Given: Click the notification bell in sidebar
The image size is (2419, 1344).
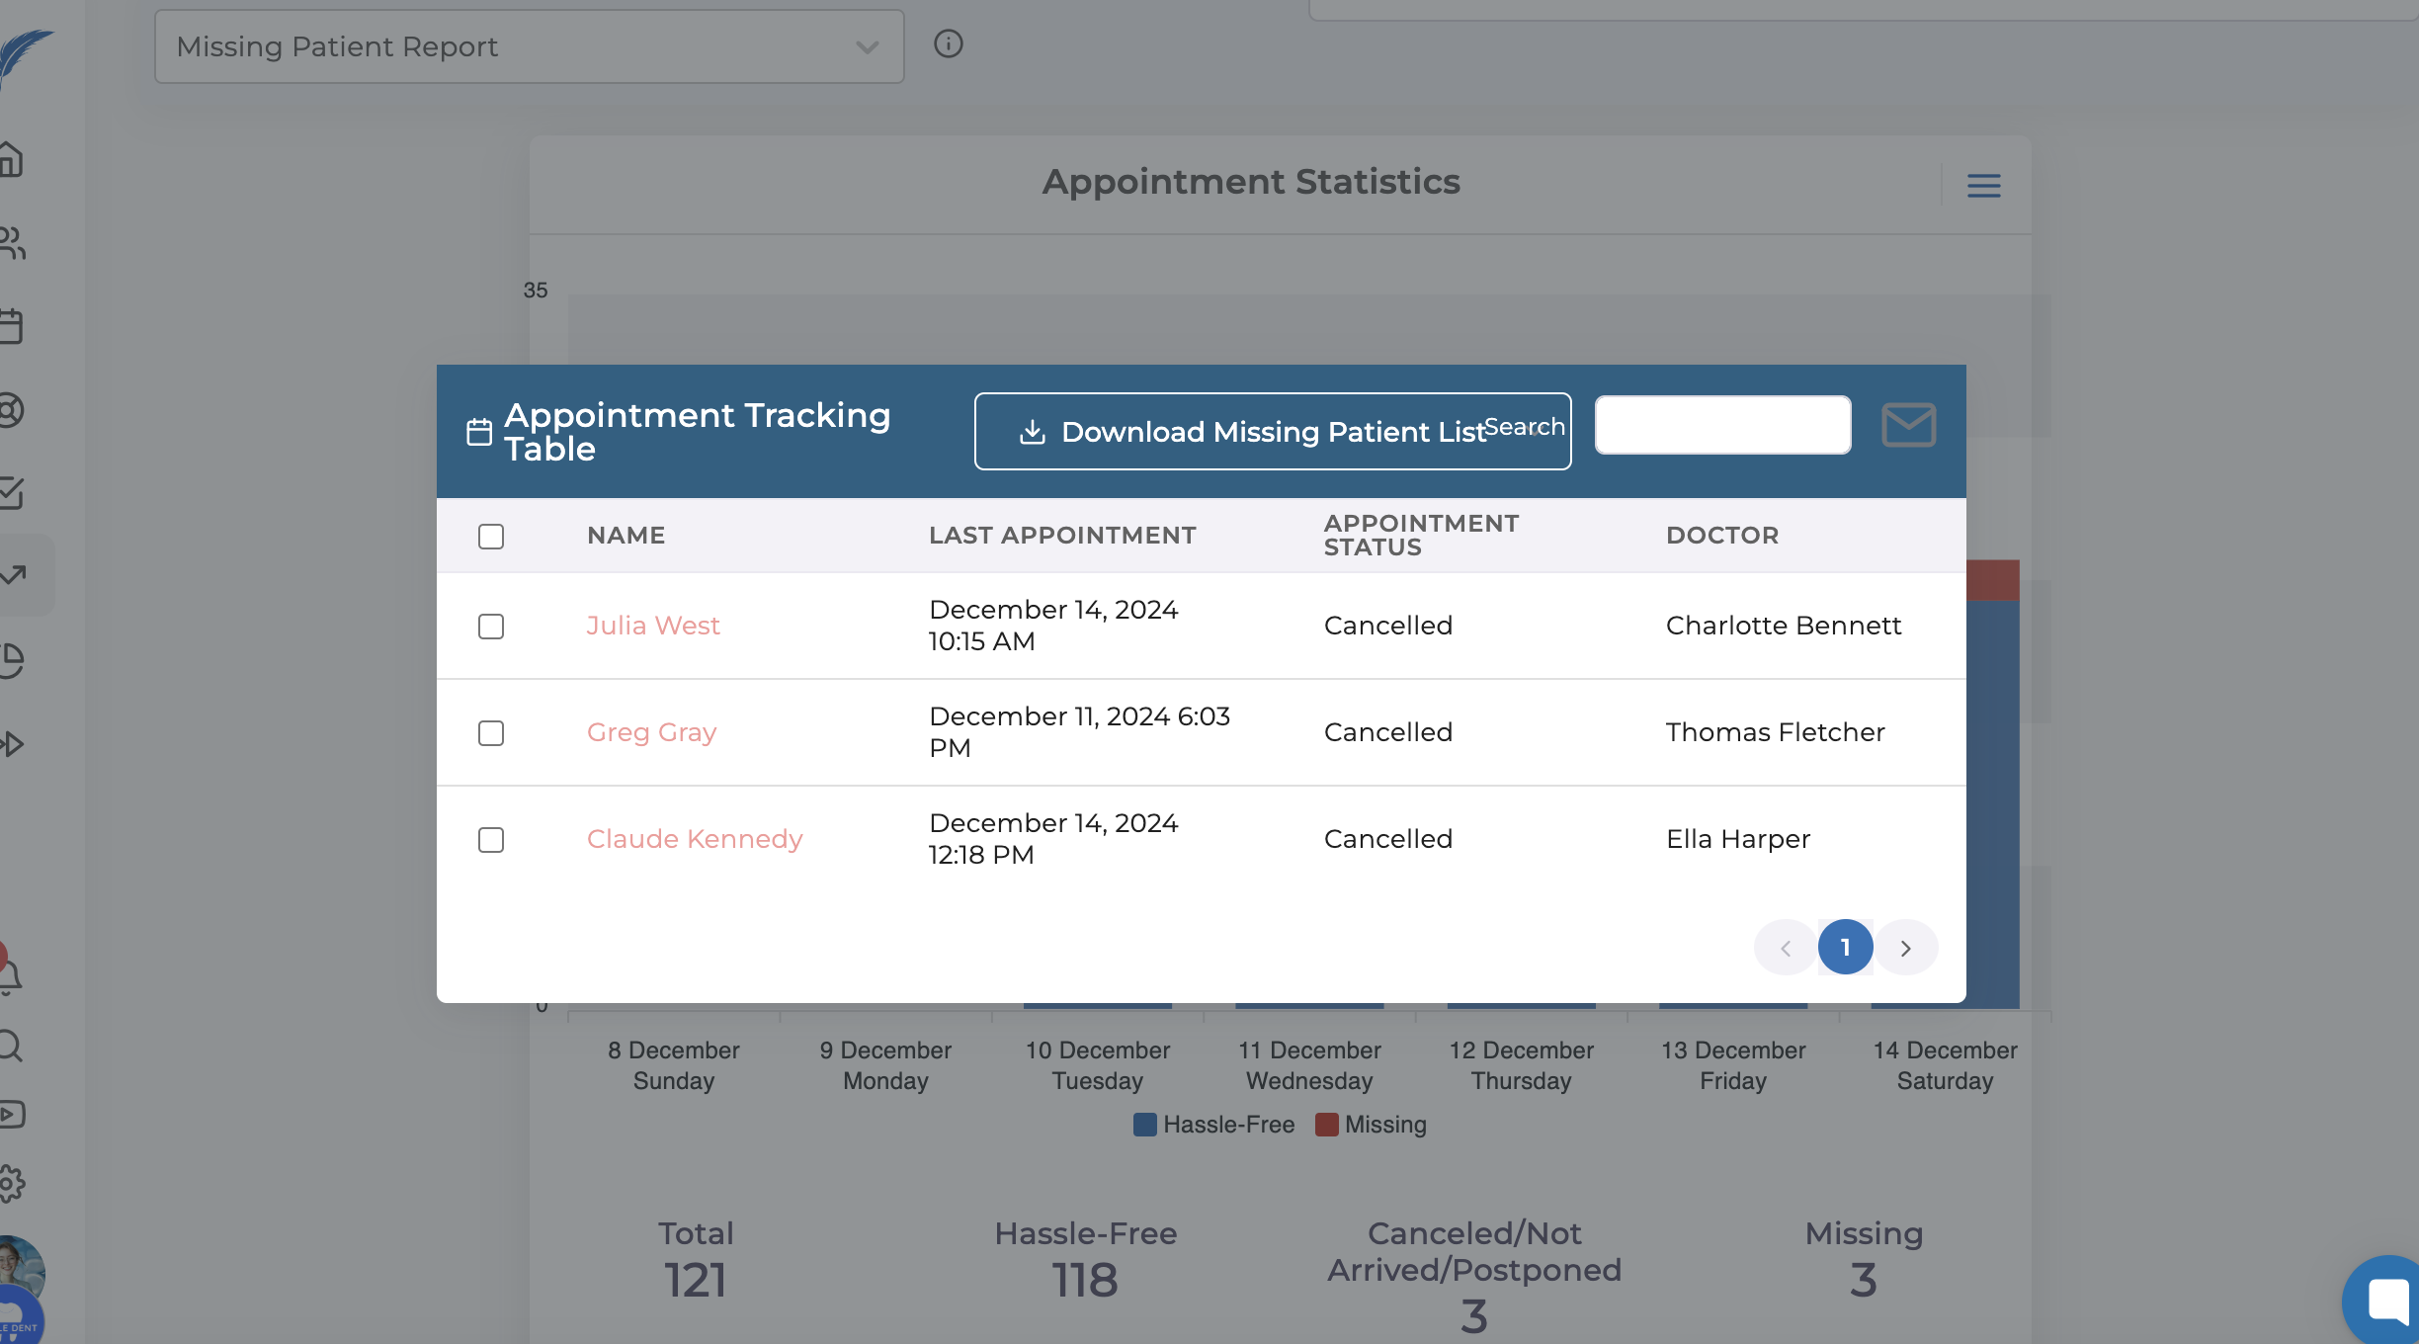Looking at the screenshot, I should [12, 976].
